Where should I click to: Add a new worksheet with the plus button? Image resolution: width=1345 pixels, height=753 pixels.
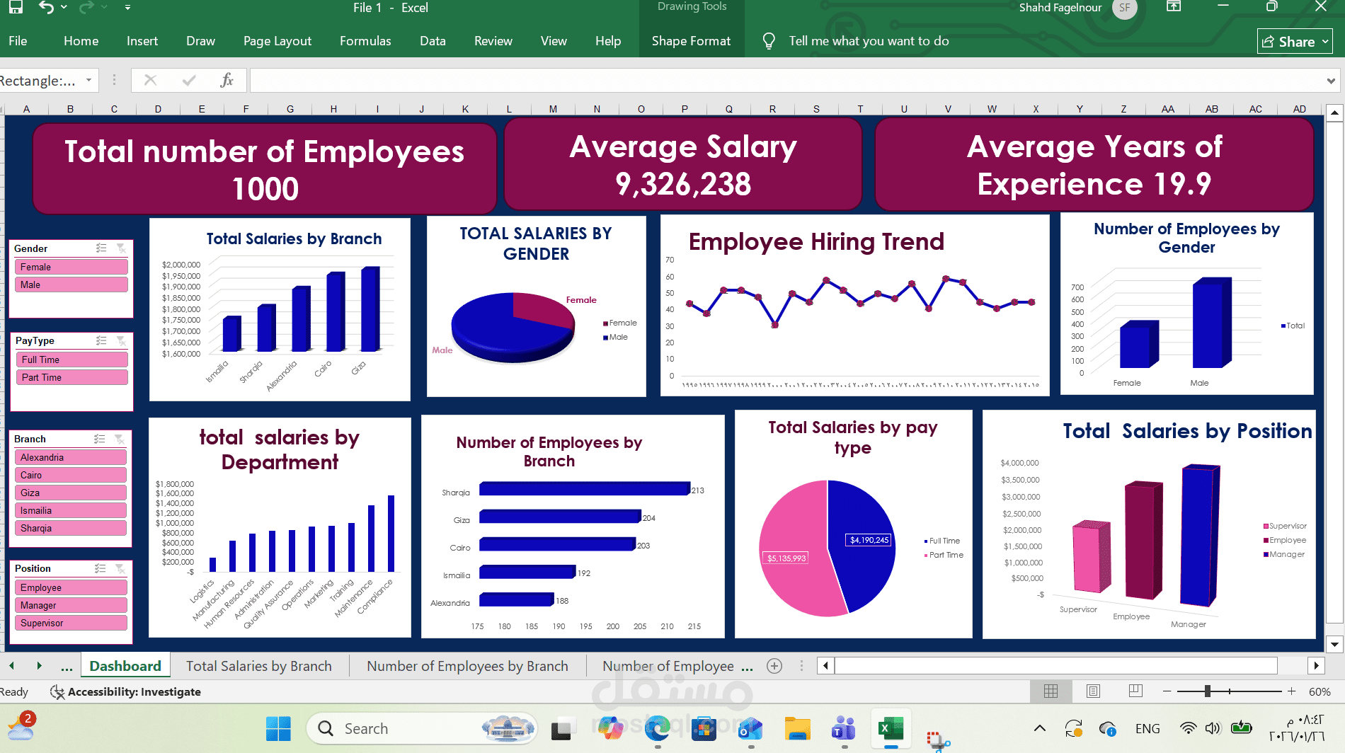pos(774,665)
